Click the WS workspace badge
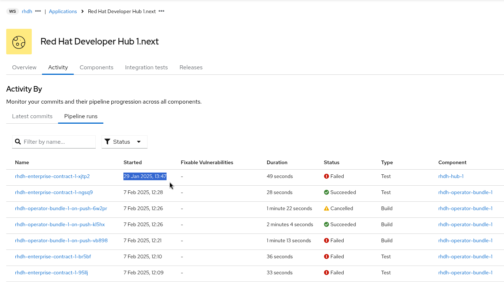This screenshot has height=282, width=504. [12, 11]
